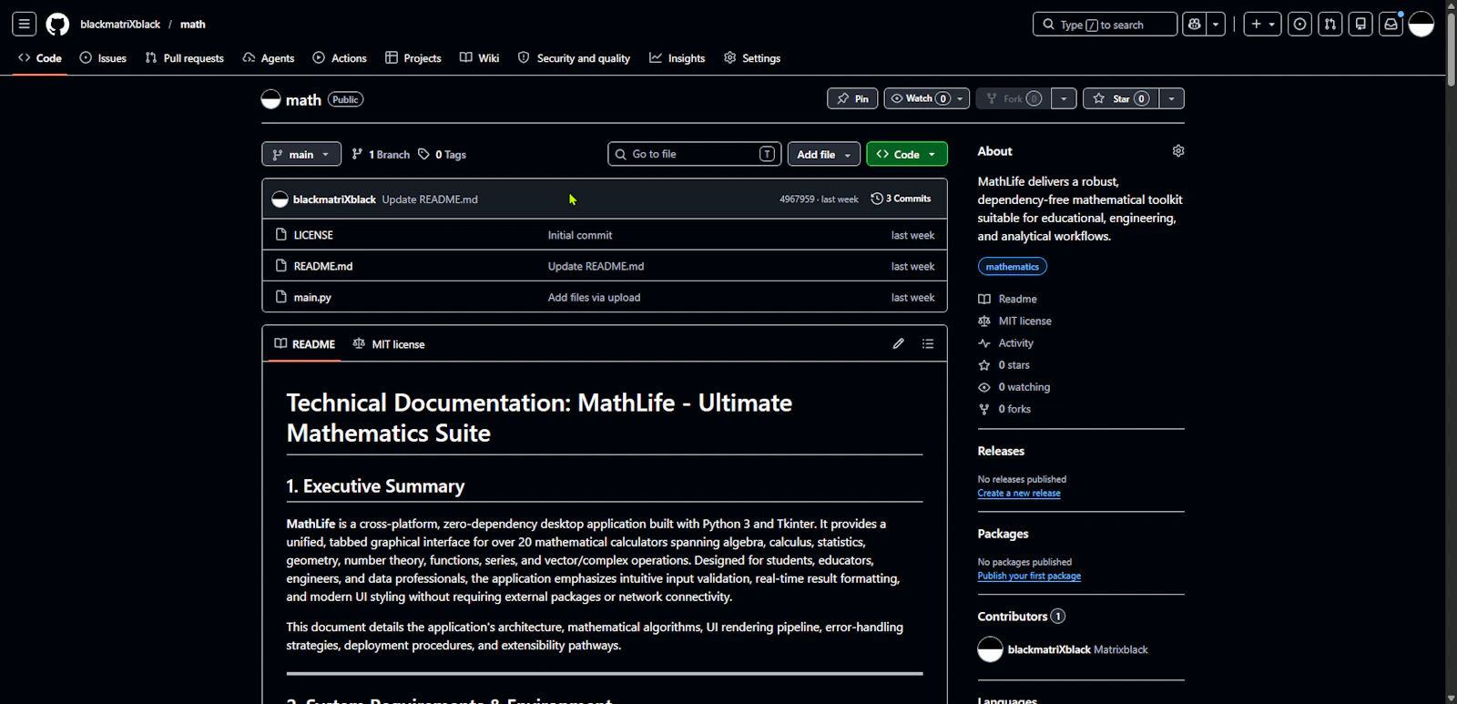Open the Agents tab

point(269,58)
